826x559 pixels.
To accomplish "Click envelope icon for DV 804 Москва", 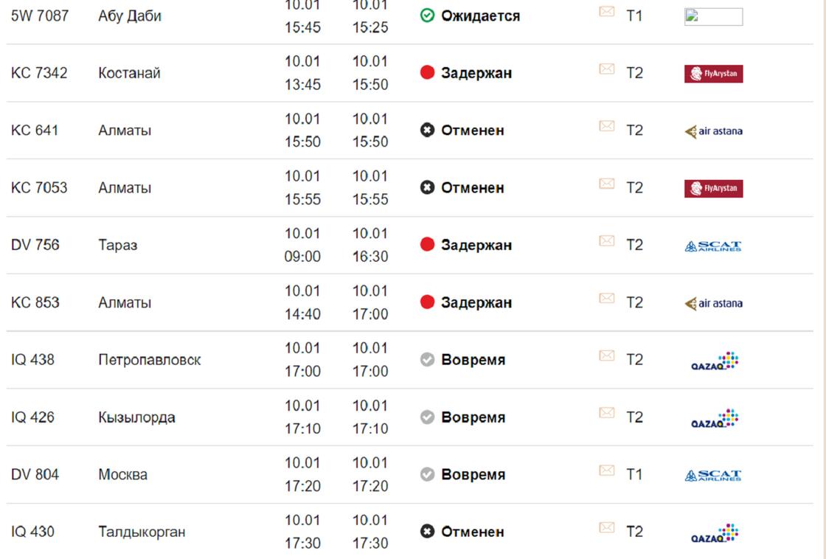I will (x=606, y=471).
